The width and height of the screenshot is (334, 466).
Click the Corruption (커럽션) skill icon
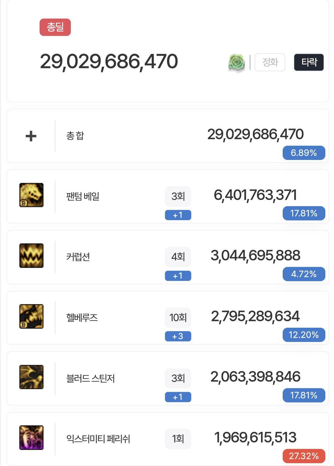pos(31,256)
